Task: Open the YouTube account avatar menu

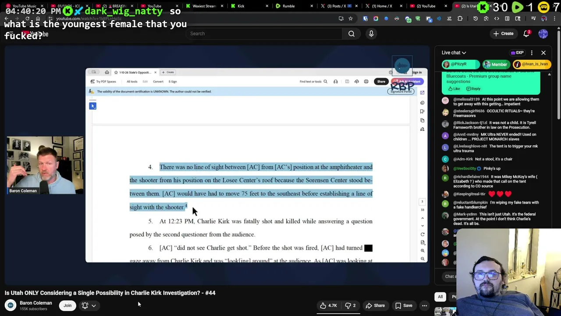Action: point(543,33)
